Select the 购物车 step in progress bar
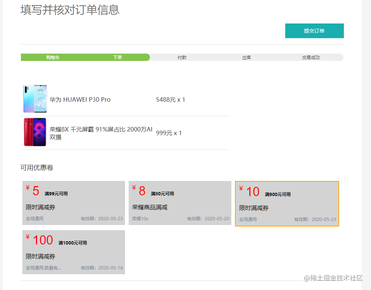Screen dimensions: 371x290 53,58
